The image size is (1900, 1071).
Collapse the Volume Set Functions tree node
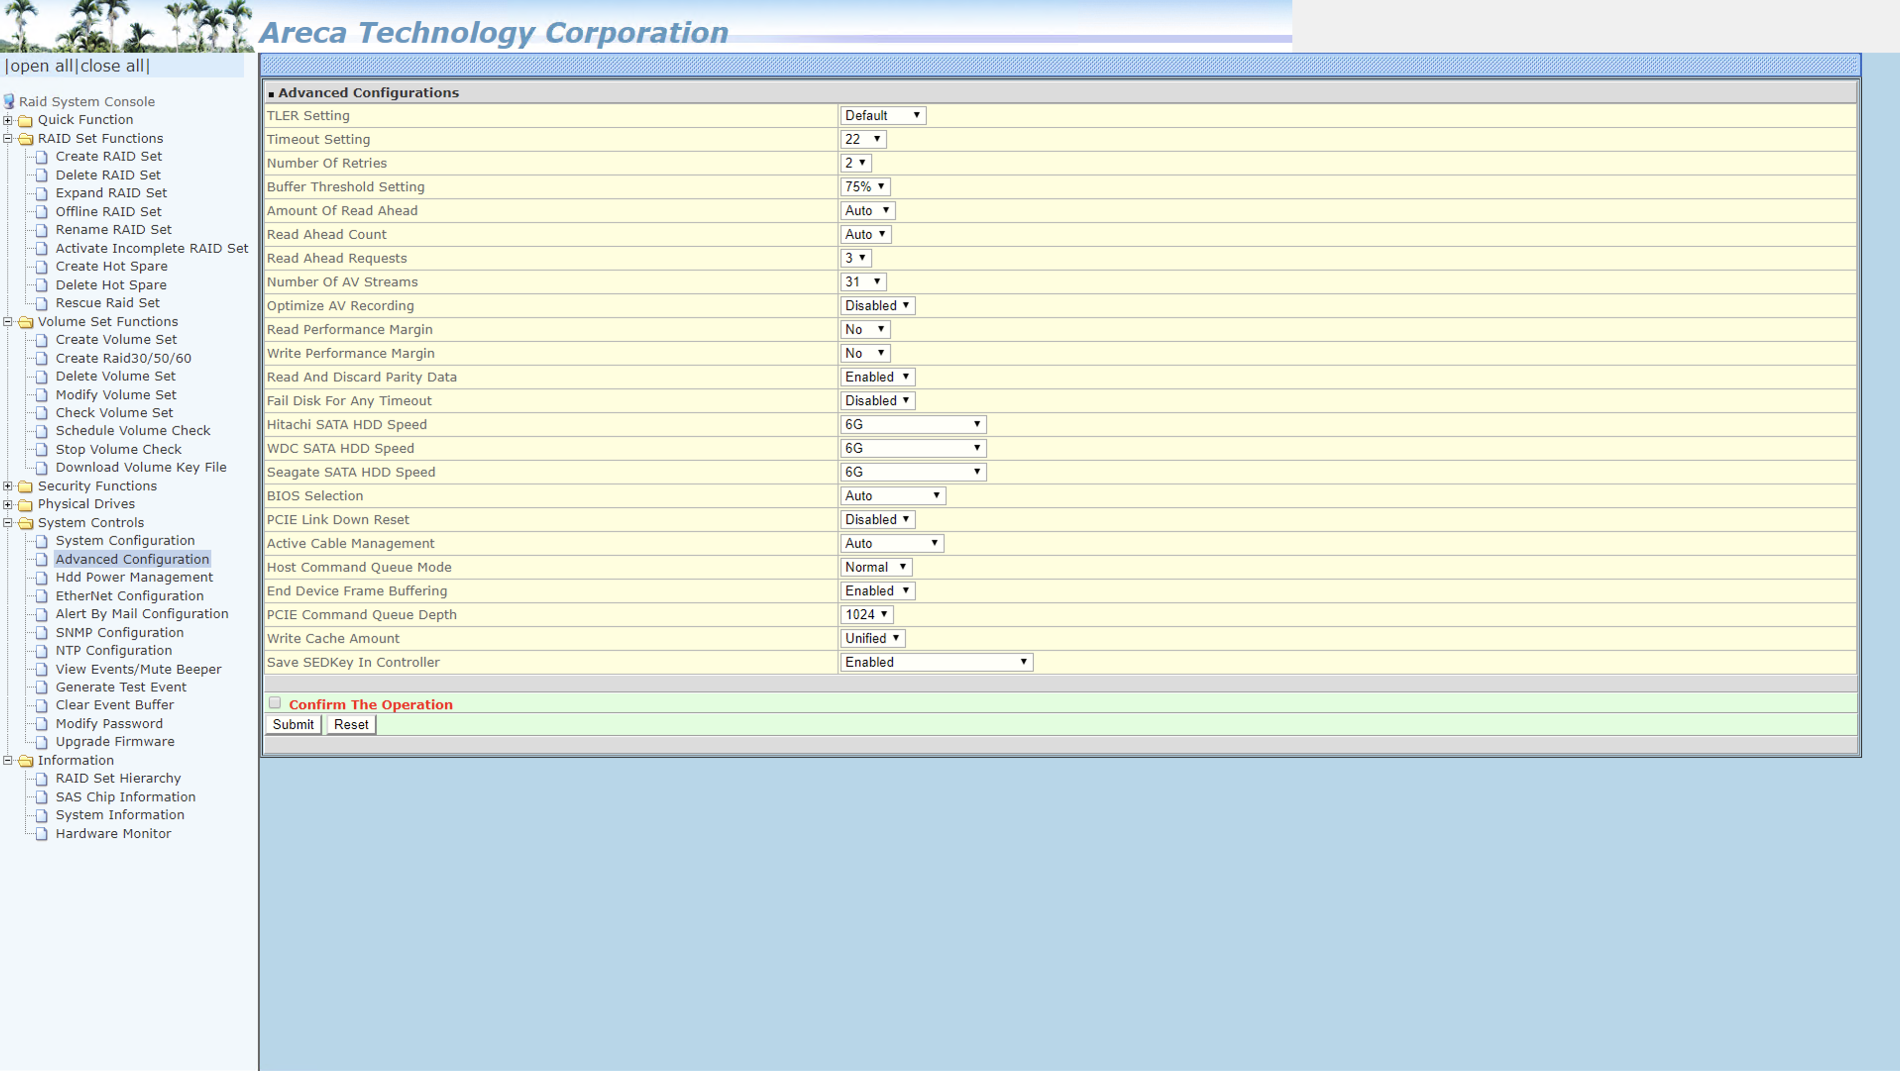(x=7, y=322)
